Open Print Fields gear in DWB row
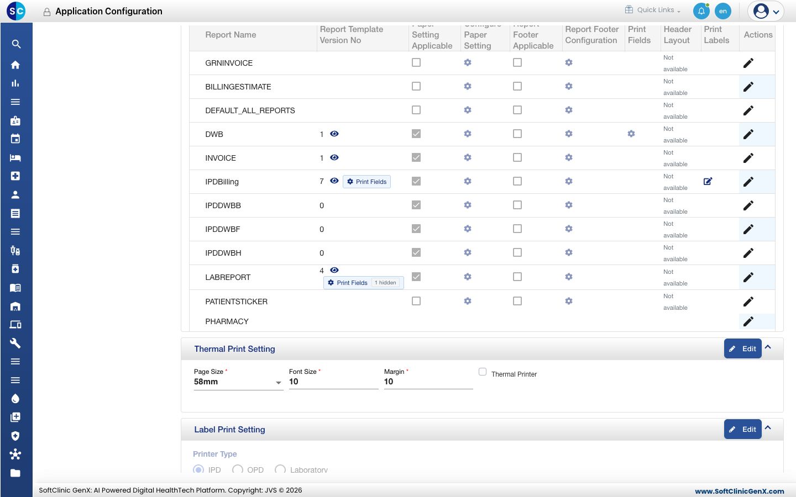This screenshot has height=497, width=796. coord(631,134)
